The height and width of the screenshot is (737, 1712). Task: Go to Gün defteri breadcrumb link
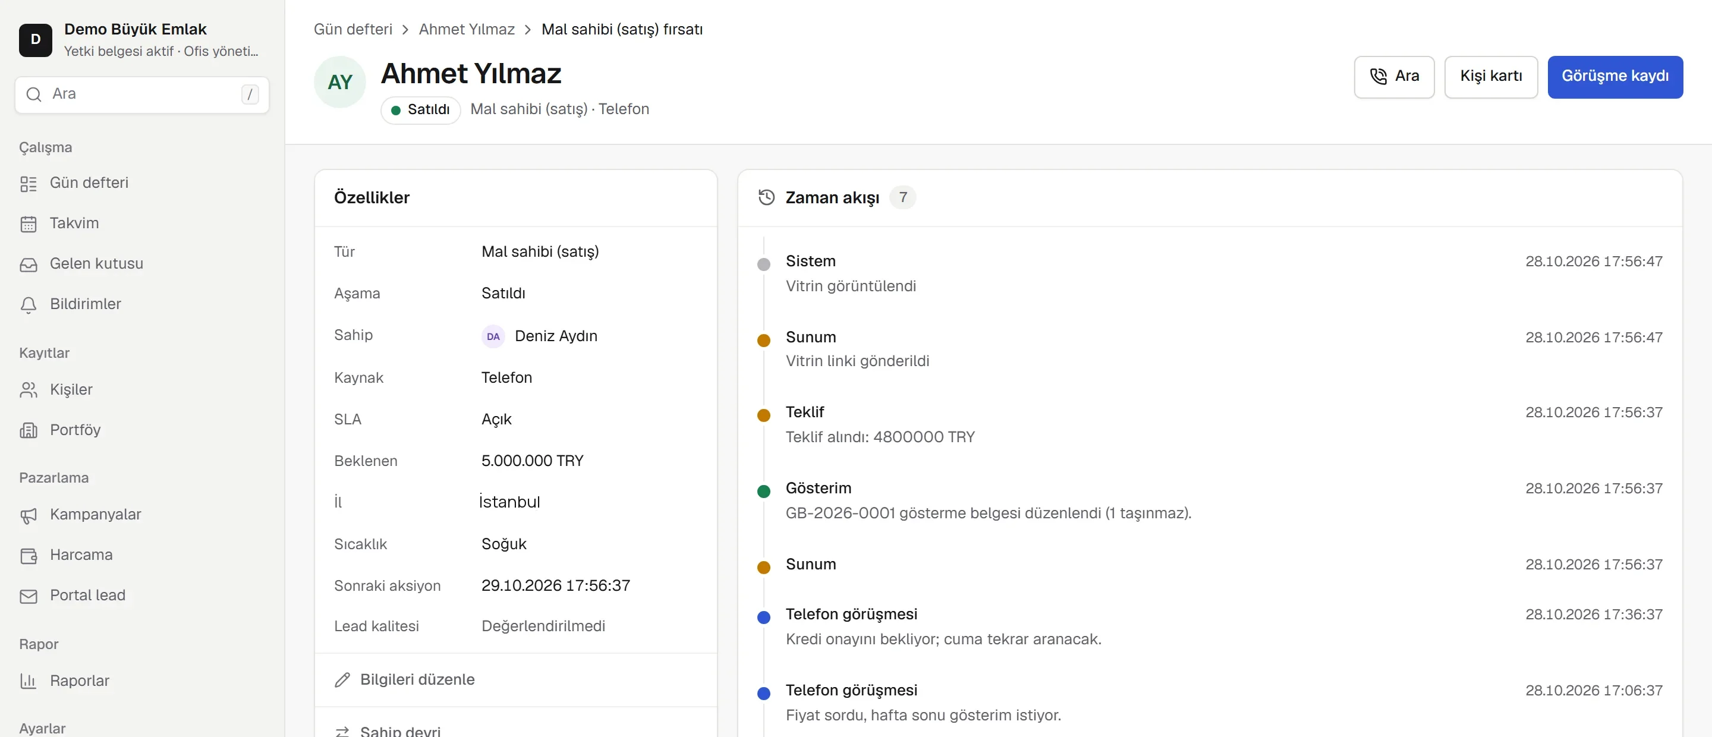point(353,29)
